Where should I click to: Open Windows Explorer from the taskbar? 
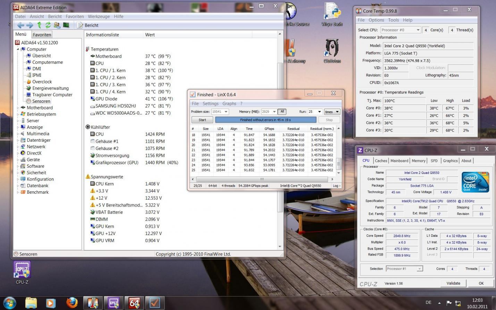[31, 303]
